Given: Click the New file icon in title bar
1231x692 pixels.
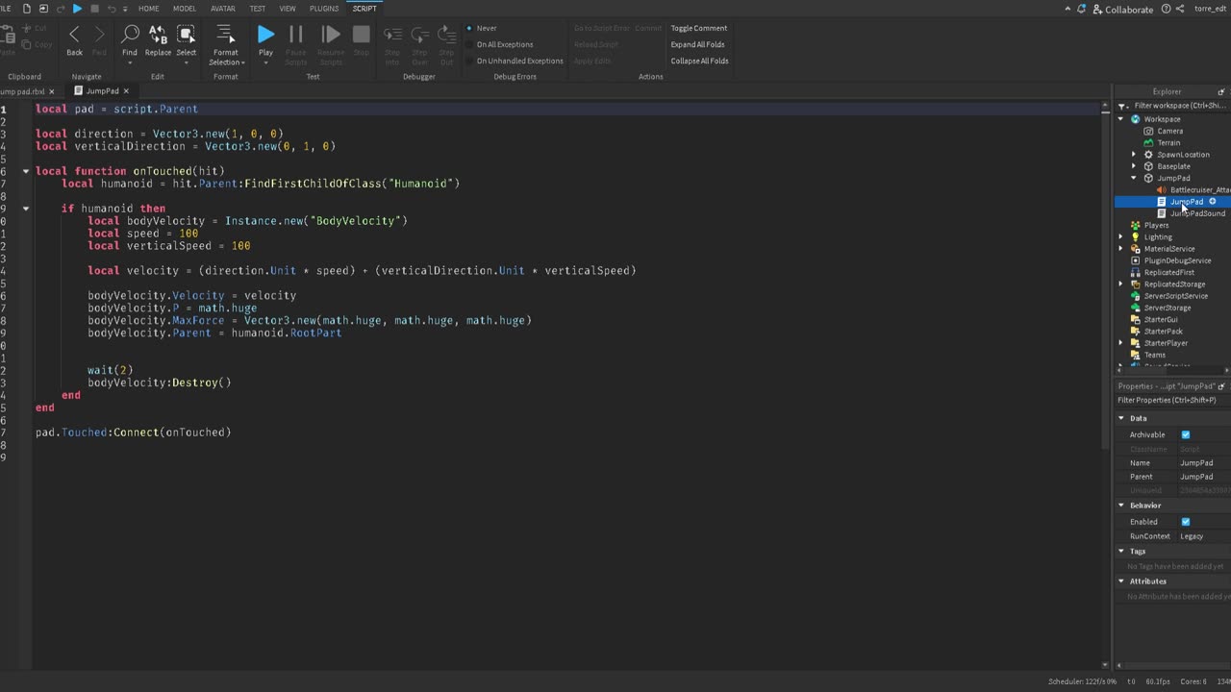Looking at the screenshot, I should 27,9.
